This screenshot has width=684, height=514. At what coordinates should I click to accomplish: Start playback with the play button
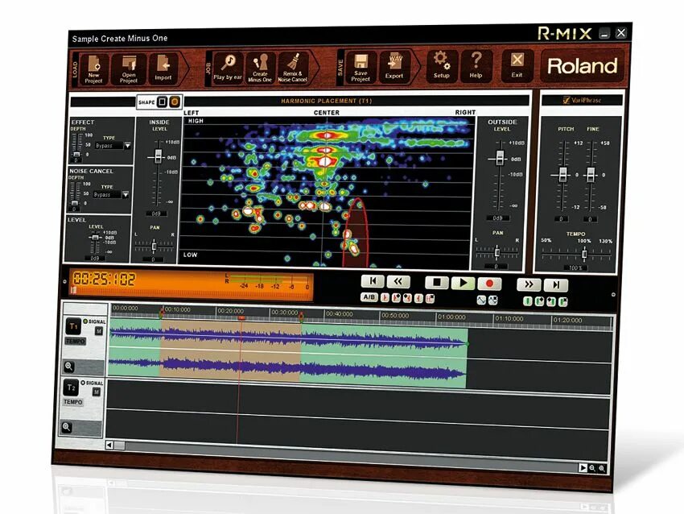tap(464, 283)
